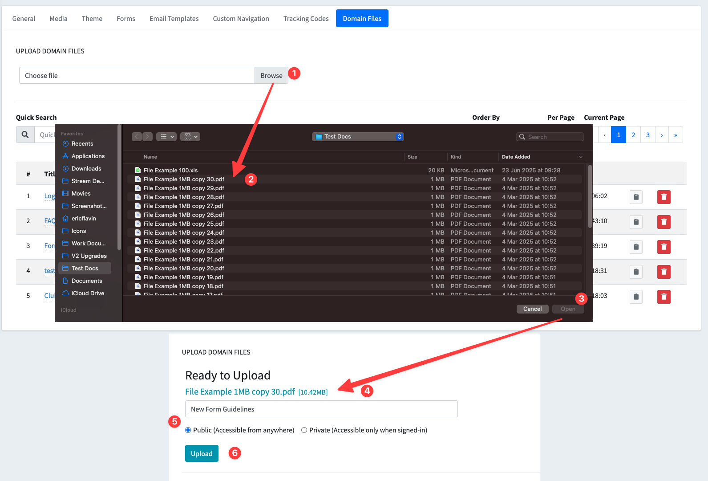Click the magnifier icon beside Quick Search
The image size is (708, 481).
[x=25, y=135]
